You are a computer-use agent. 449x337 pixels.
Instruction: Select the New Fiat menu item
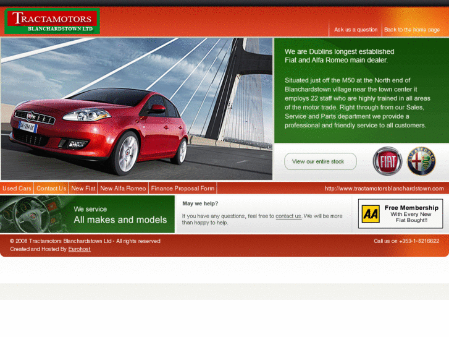point(83,189)
